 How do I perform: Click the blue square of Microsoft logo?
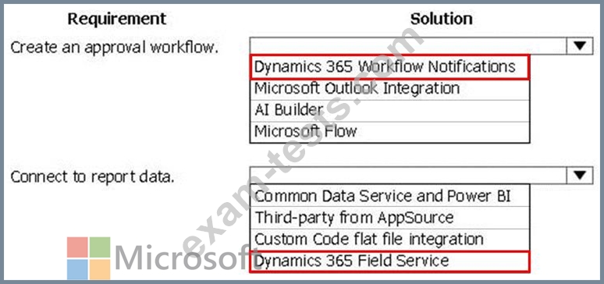(x=77, y=269)
